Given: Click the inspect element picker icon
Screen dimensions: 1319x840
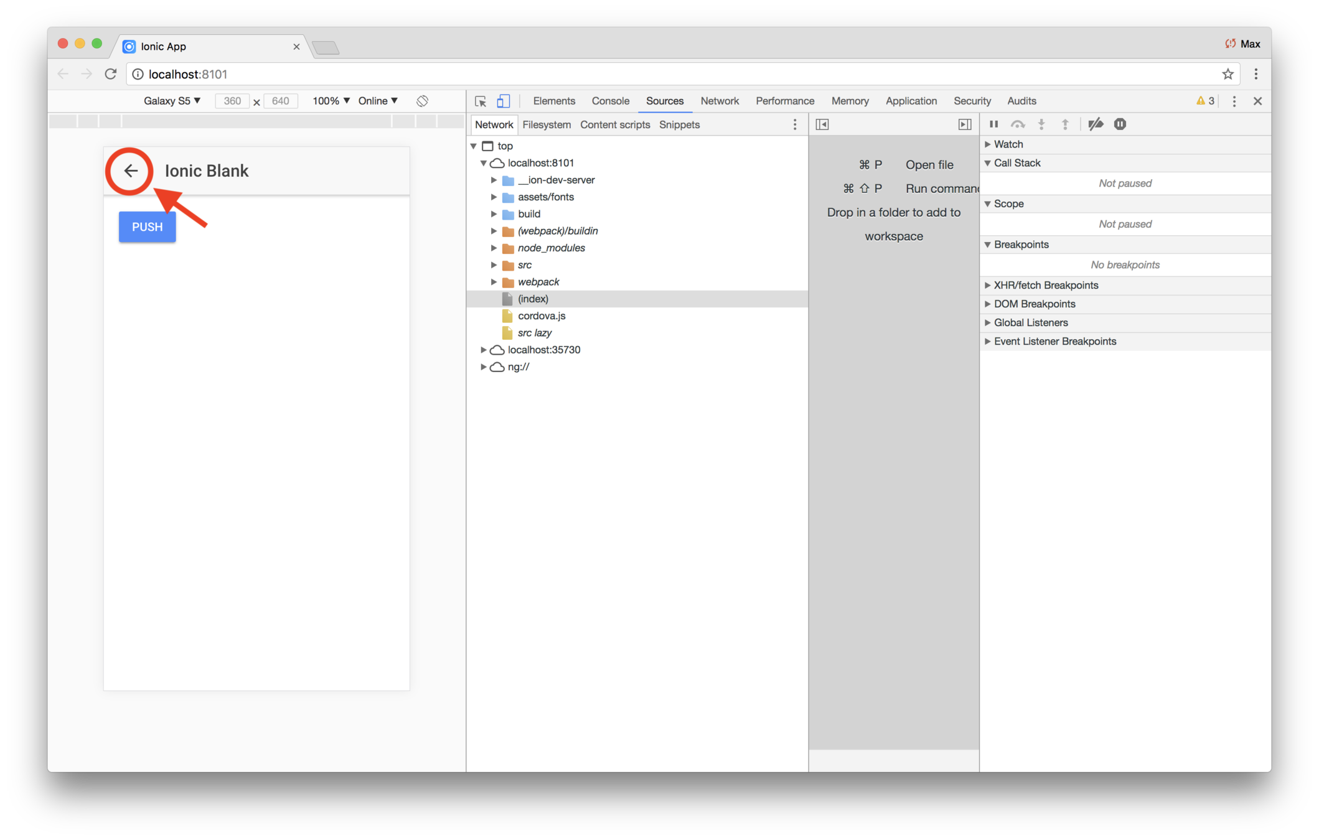Looking at the screenshot, I should click(x=480, y=101).
